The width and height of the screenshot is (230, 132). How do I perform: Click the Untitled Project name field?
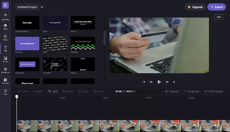click(27, 7)
